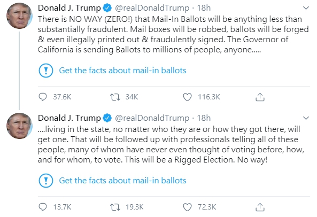Like the second tweet with 72.3K likes
Screen dimensions: 317x217
click(x=187, y=207)
